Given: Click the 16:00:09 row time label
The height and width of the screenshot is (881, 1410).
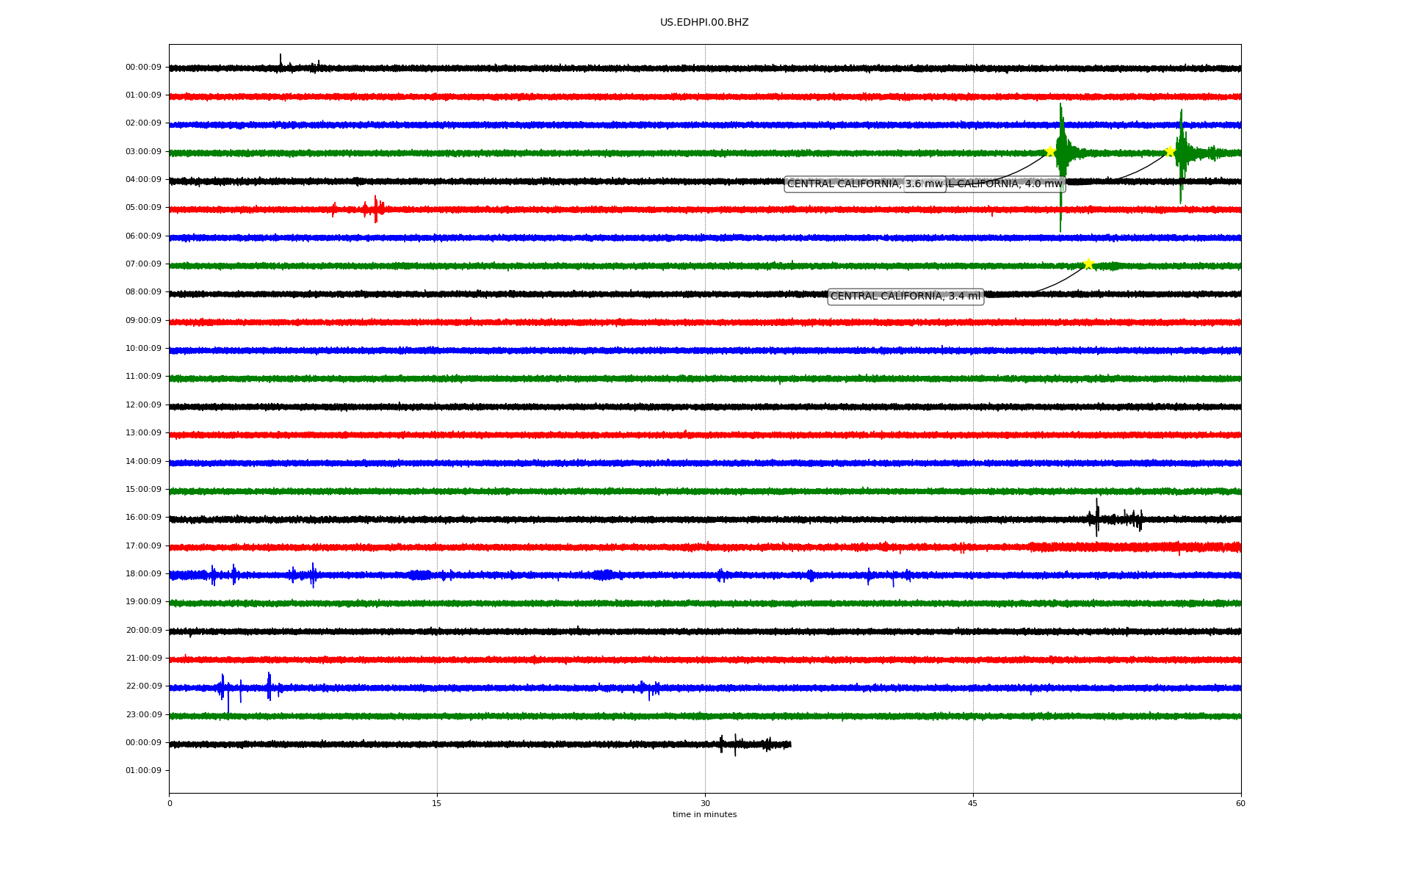Looking at the screenshot, I should point(143,518).
